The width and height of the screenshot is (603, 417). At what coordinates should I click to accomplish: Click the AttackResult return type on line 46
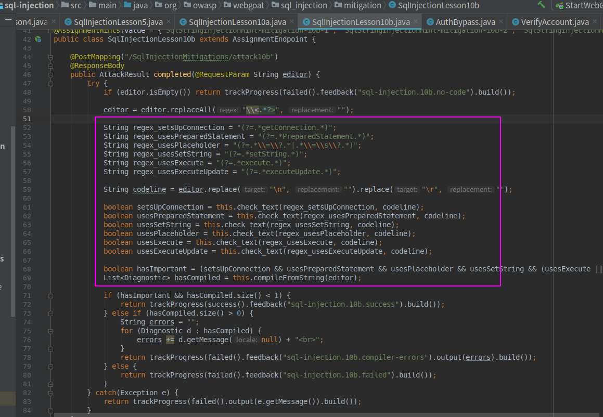(x=124, y=74)
